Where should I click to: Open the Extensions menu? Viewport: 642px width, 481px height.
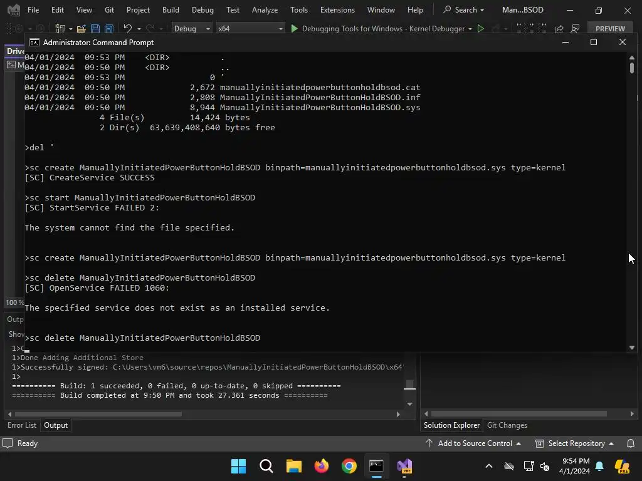(337, 10)
